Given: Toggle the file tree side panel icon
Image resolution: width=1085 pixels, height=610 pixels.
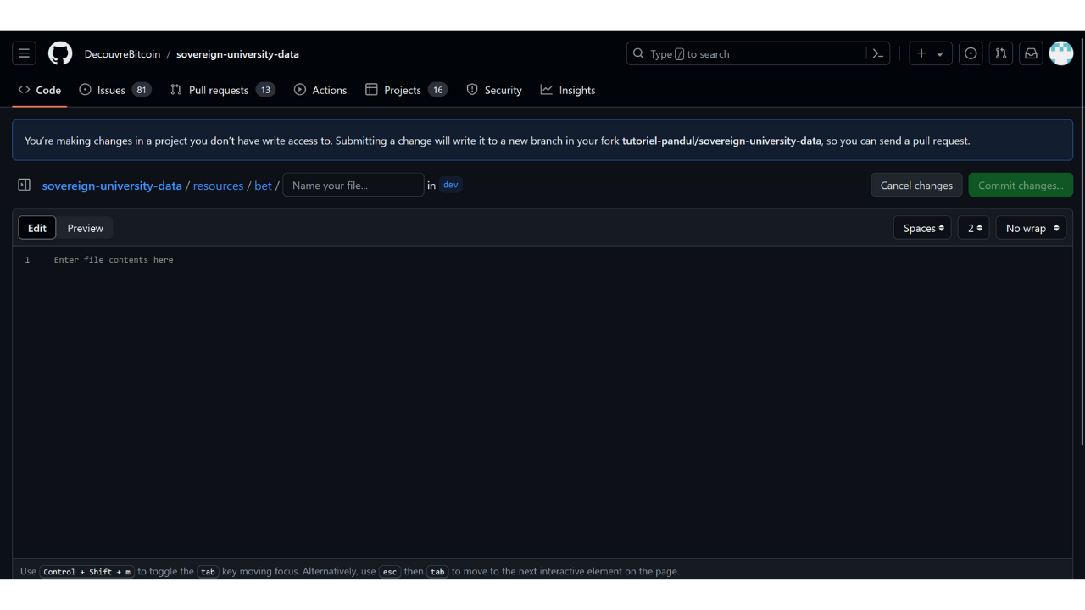Looking at the screenshot, I should pyautogui.click(x=25, y=185).
